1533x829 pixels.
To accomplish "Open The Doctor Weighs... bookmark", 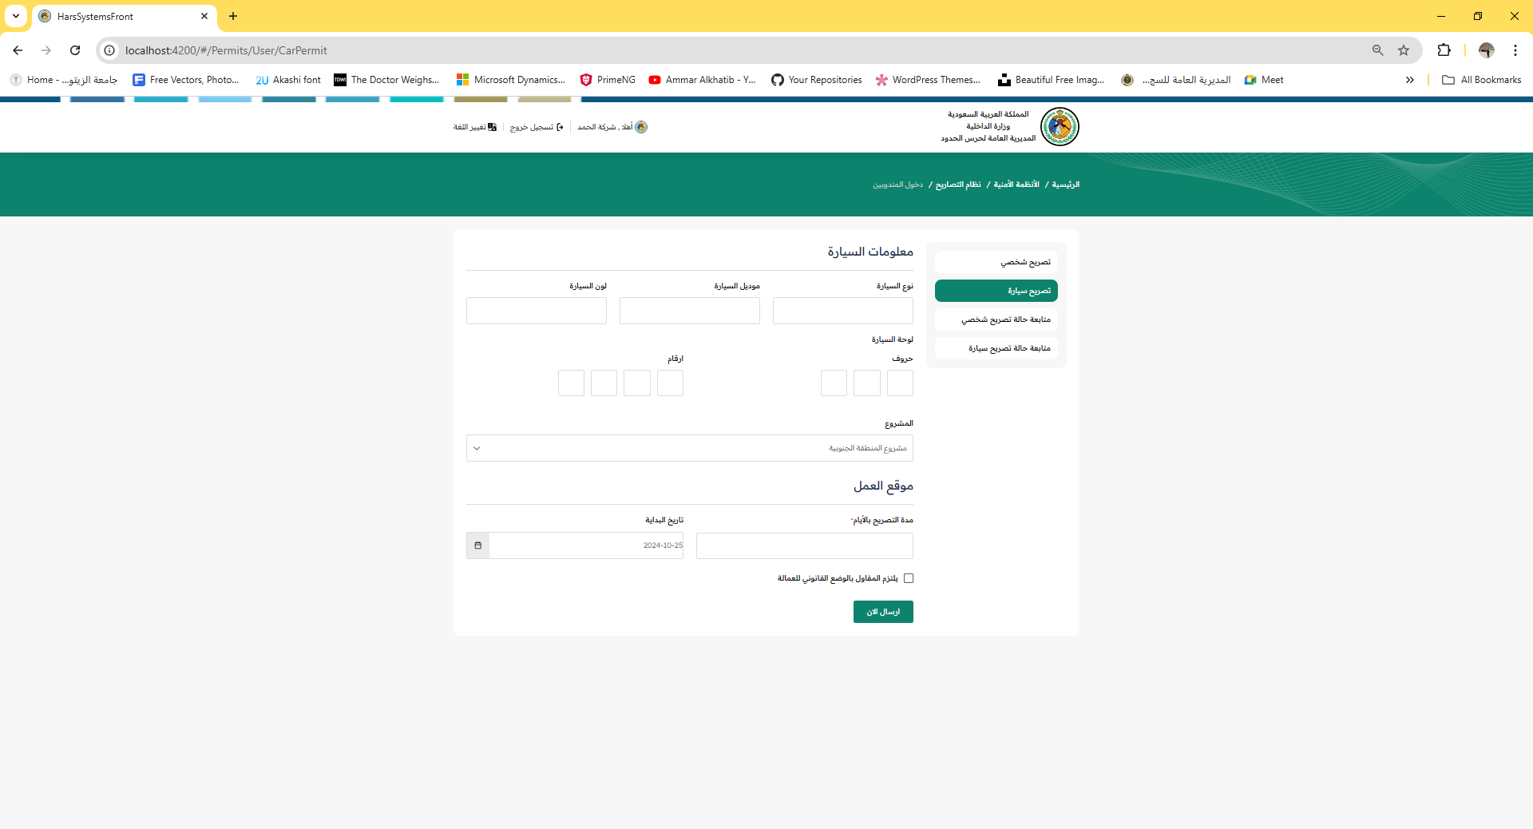I will pos(386,80).
